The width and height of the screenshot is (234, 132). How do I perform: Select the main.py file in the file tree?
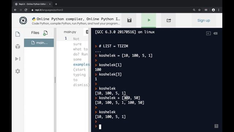coord(39,43)
